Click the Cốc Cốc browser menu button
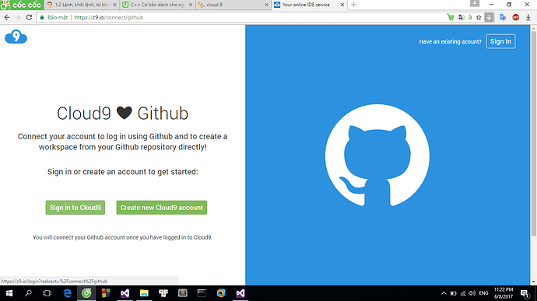Image resolution: width=537 pixels, height=301 pixels. (22, 5)
